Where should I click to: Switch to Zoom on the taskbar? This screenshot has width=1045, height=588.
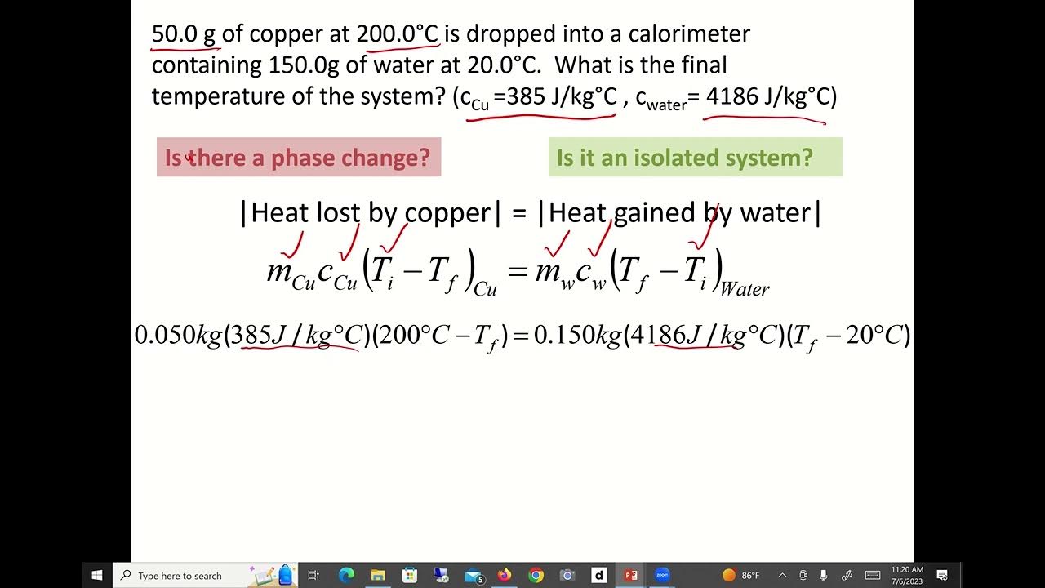[x=662, y=575]
